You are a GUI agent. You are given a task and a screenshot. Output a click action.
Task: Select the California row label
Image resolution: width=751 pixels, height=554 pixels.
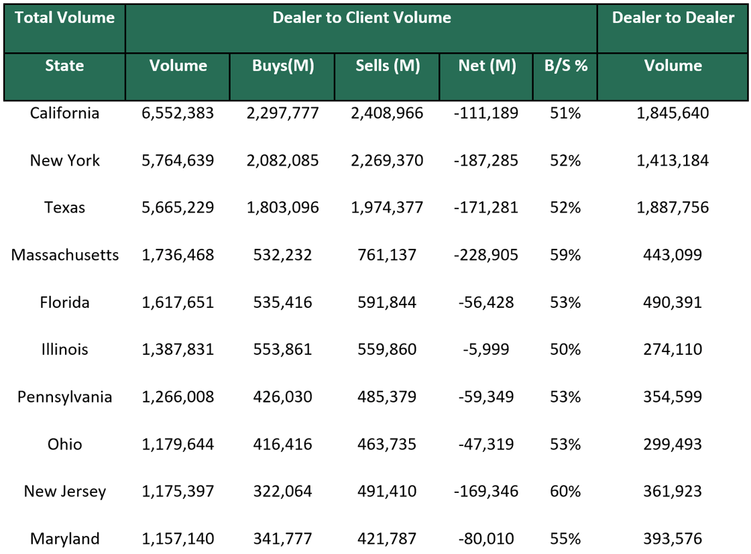(64, 113)
